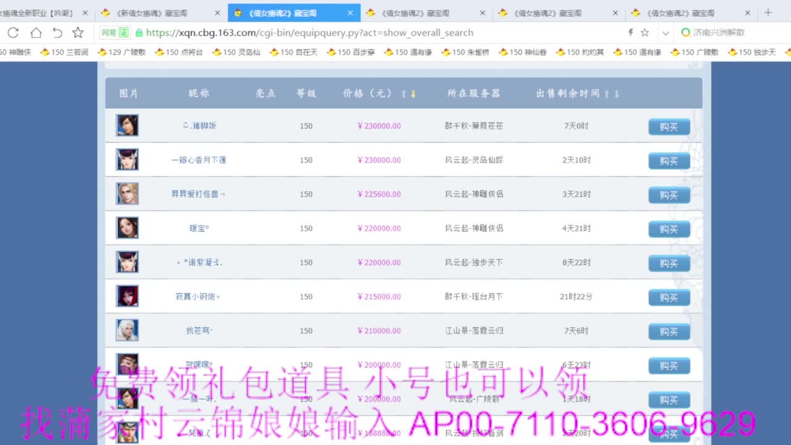Expand the address bar dropdown chevron
This screenshot has height=445, width=791.
coord(664,33)
